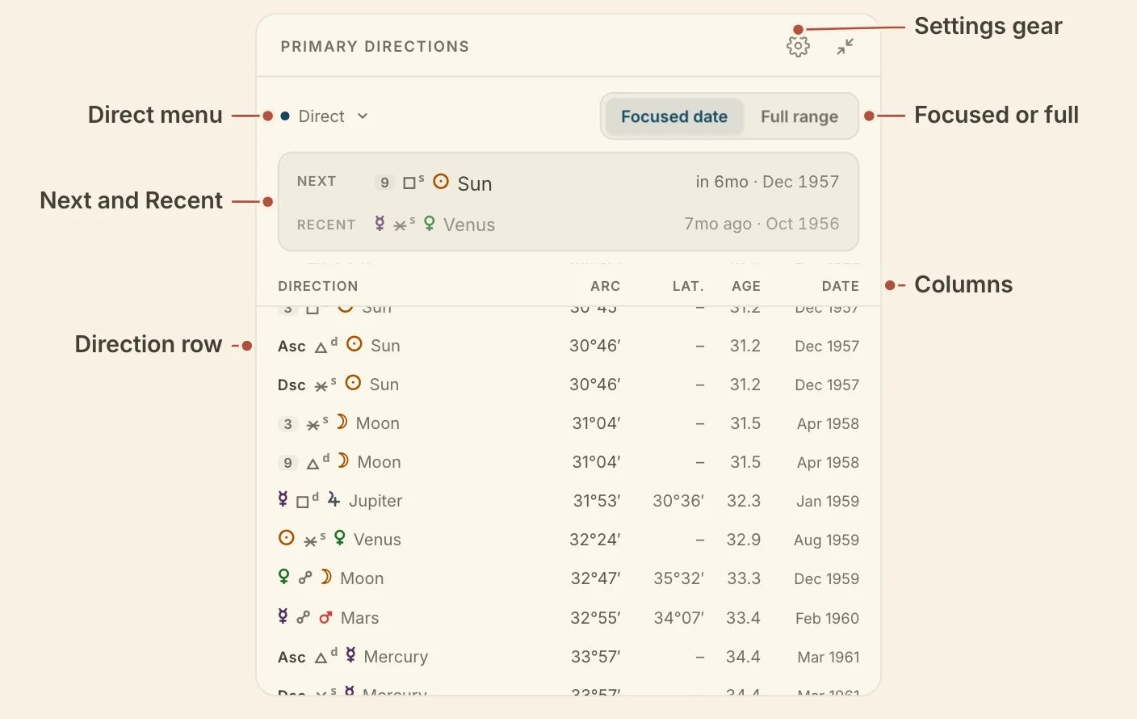Screen dimensions: 1137x719
Task: Select the NEXT square Sun direction entry
Action: tap(568, 183)
